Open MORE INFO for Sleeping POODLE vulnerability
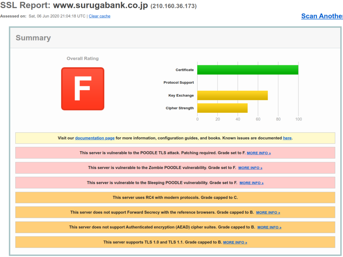This screenshot has height=257, width=343. 252,183
